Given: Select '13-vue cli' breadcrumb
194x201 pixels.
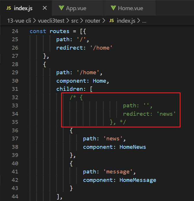Looking at the screenshot, I should click(19, 21).
